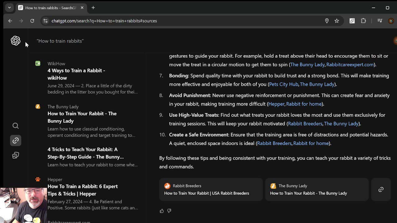Screen dimensions: 397x223
Task: Click the webcam video thumbnail
Action: click(x=23, y=205)
